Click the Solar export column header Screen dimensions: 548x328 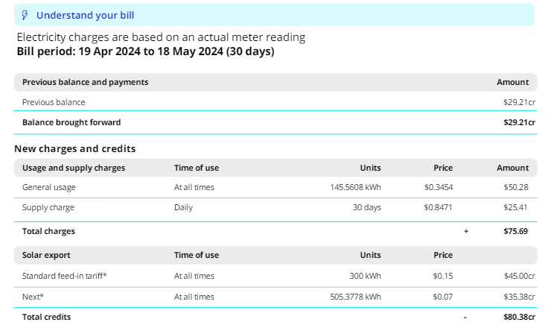pos(47,255)
